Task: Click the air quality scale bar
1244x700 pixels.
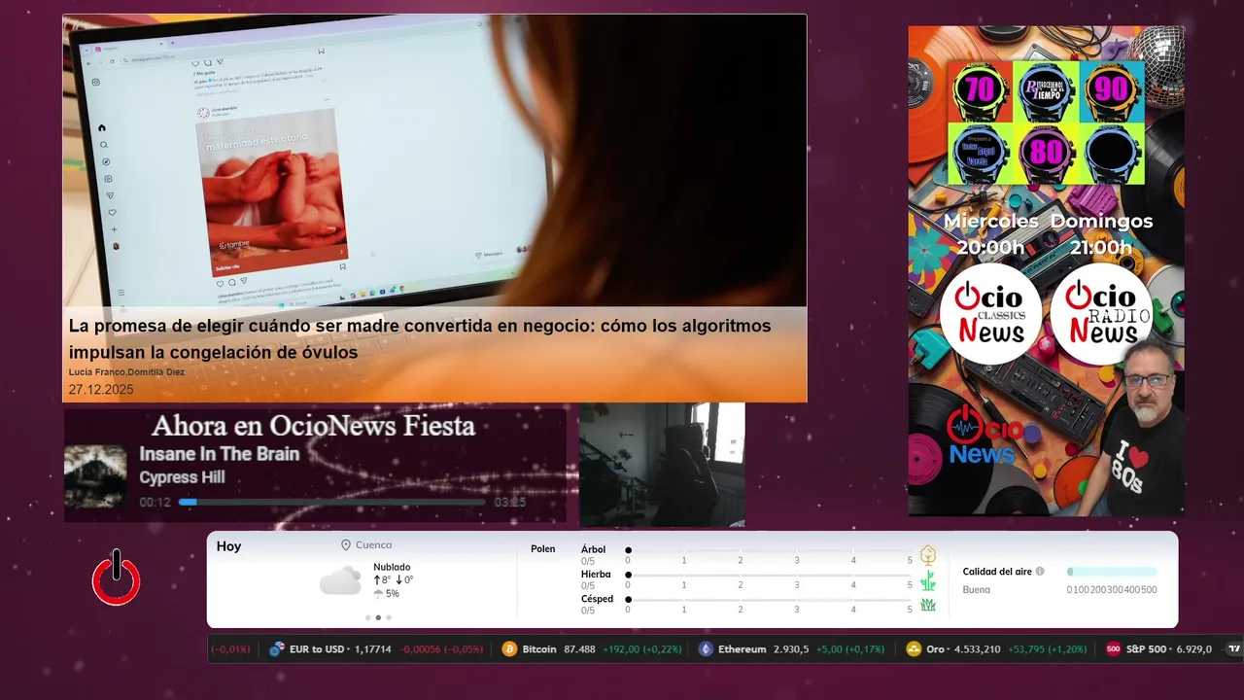Action: 1112,572
